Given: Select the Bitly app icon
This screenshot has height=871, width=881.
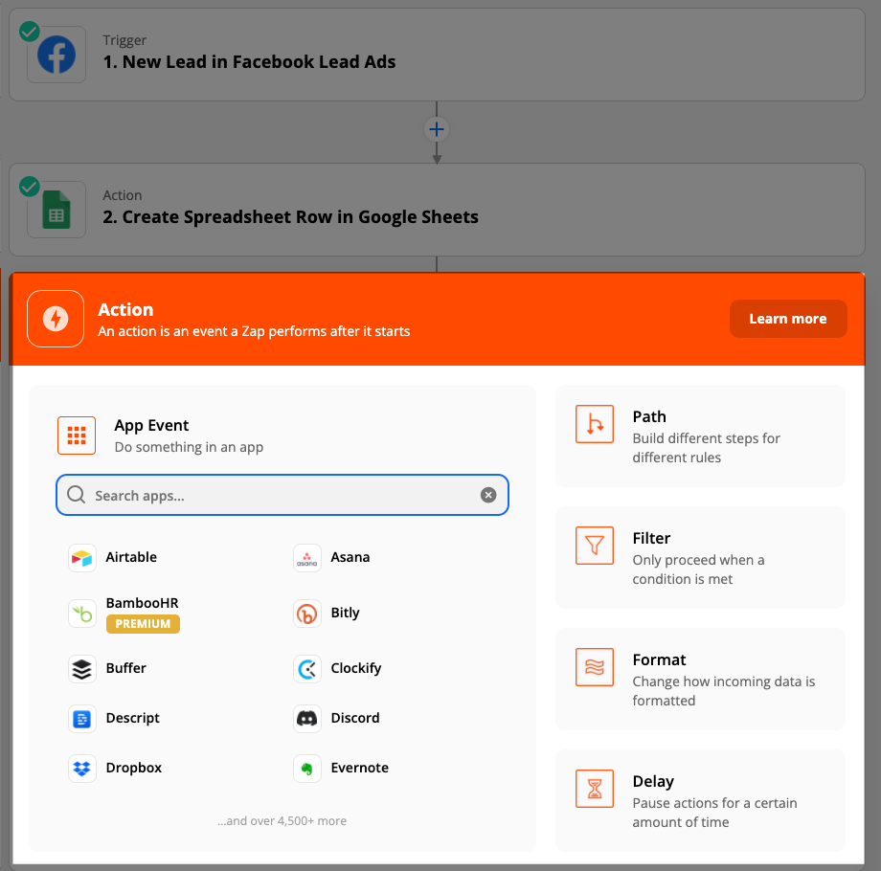Looking at the screenshot, I should [307, 614].
